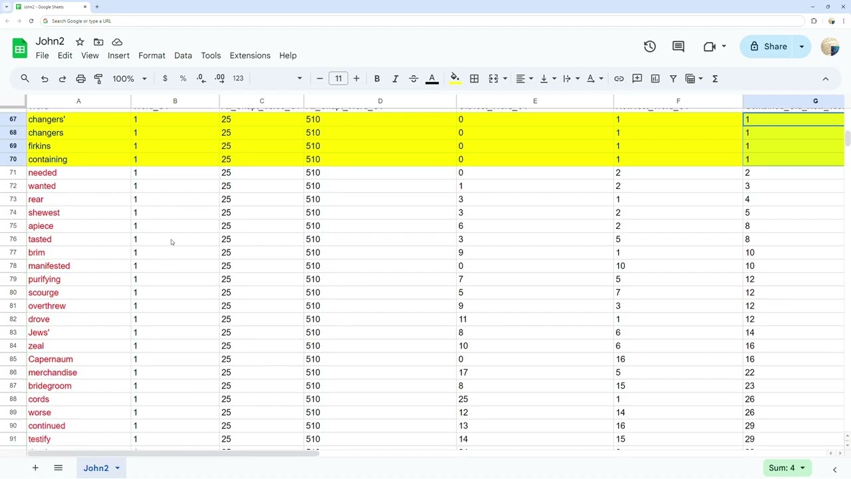Insert a chart
The height and width of the screenshot is (479, 851).
[655, 79]
